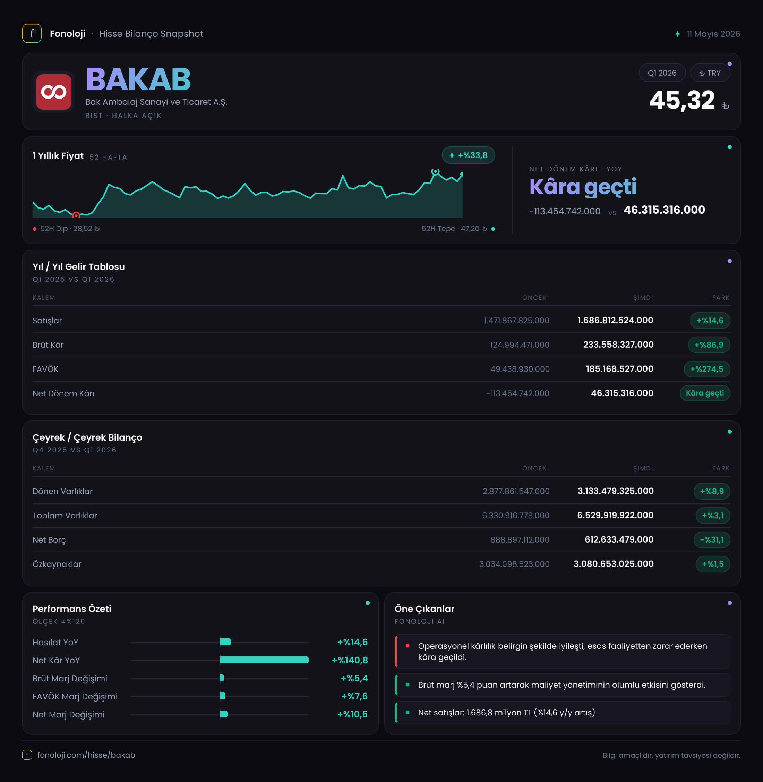The image size is (763, 782).
Task: Click the Toplam Varlıklar +%3,1 badge
Action: [712, 516]
